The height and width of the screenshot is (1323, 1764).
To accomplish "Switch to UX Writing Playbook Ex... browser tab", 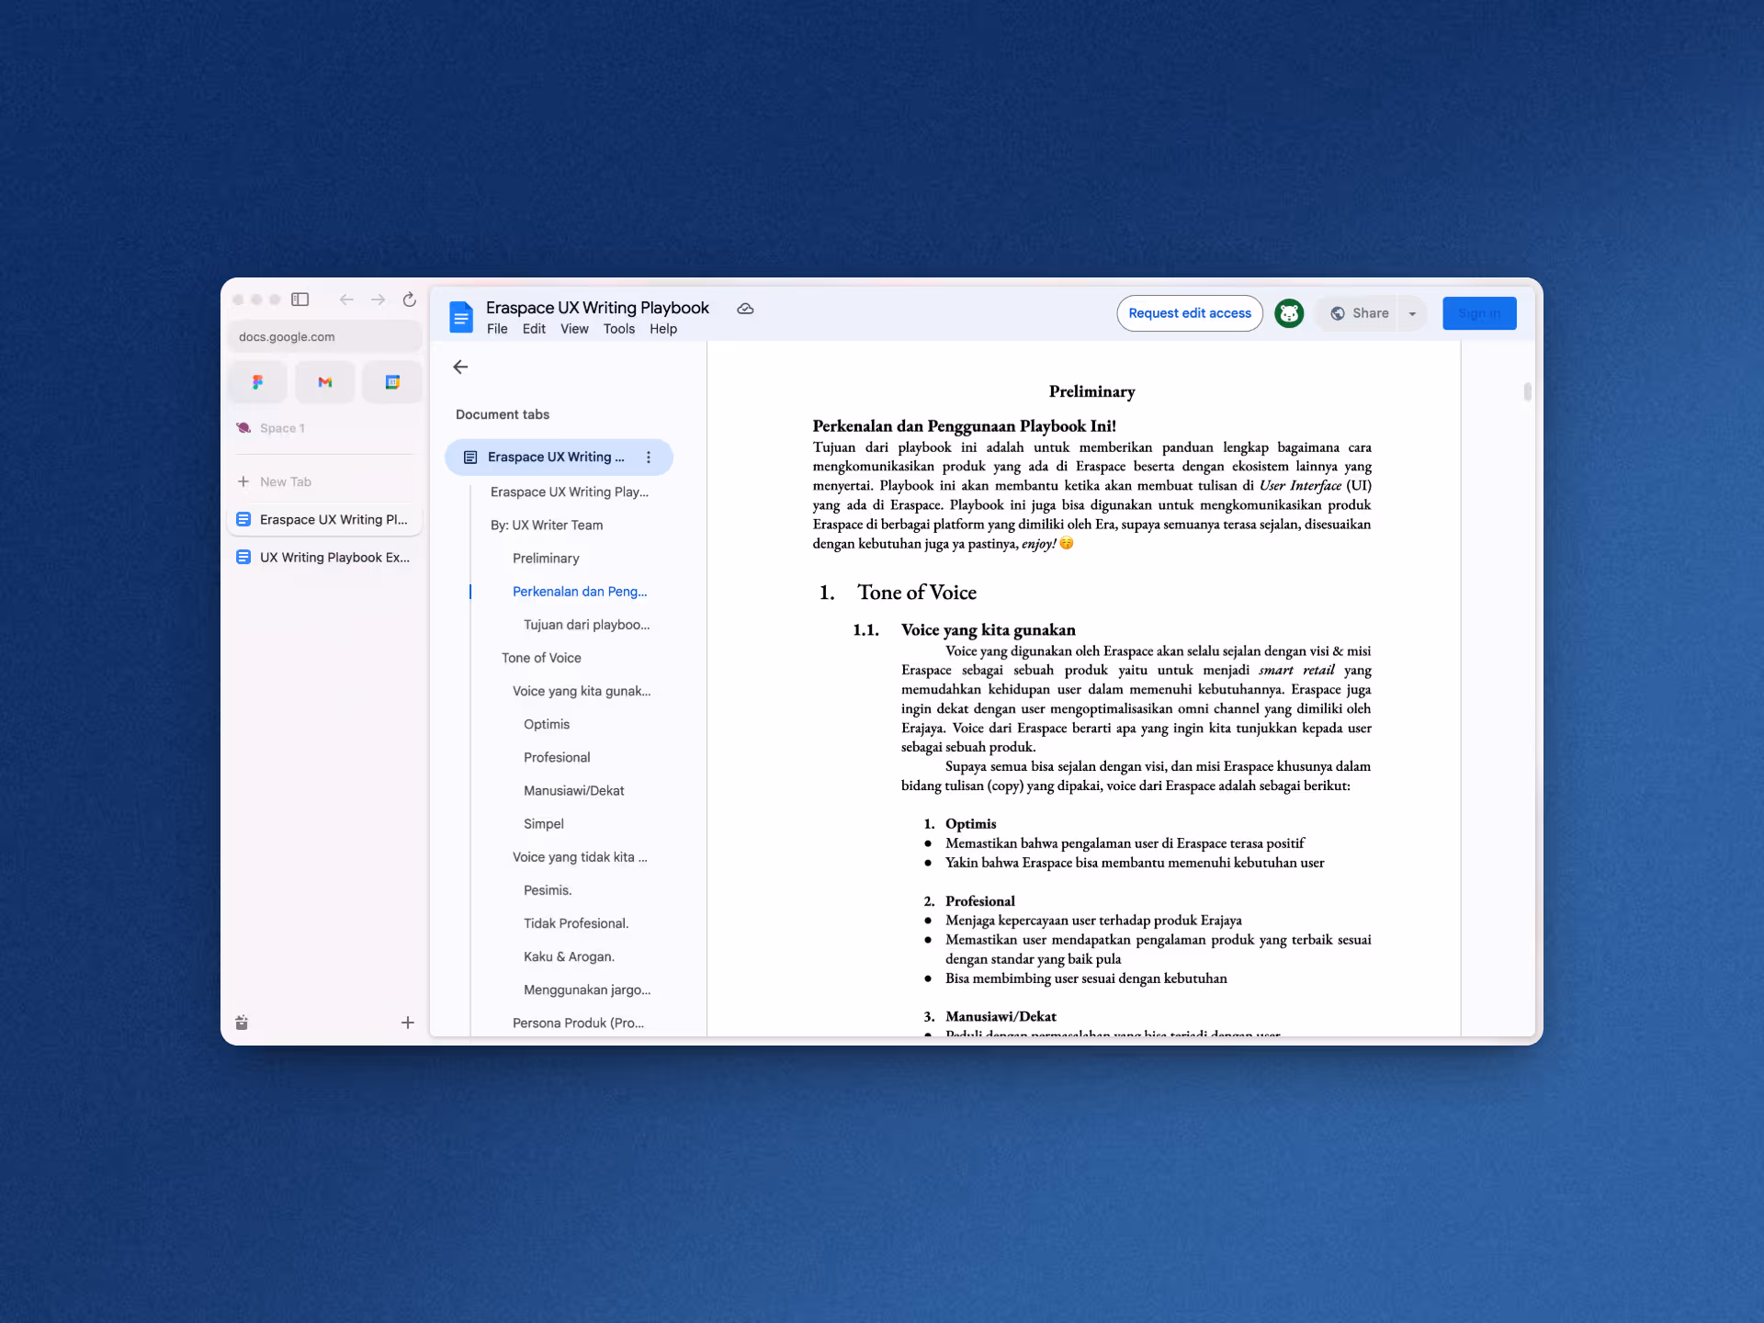I will (x=324, y=558).
